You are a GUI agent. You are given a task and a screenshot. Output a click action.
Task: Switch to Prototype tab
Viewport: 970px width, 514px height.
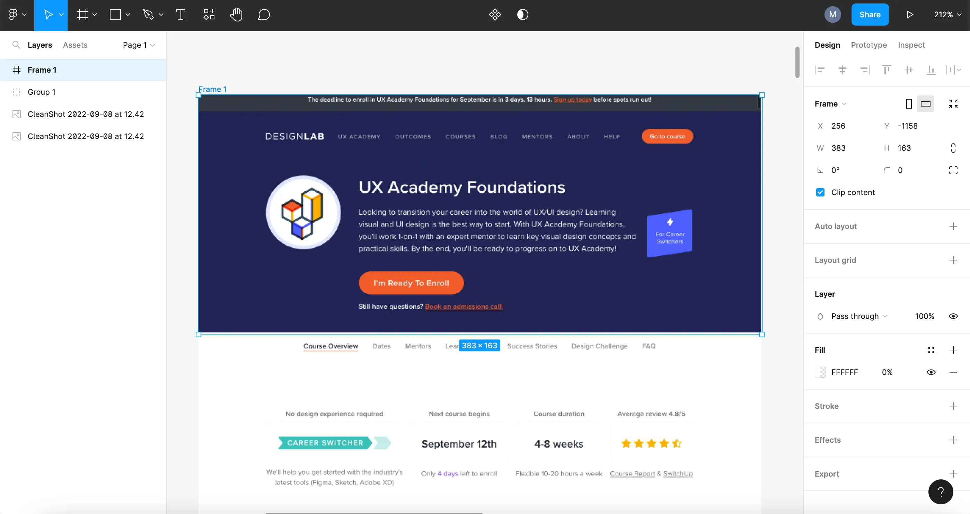(x=868, y=45)
